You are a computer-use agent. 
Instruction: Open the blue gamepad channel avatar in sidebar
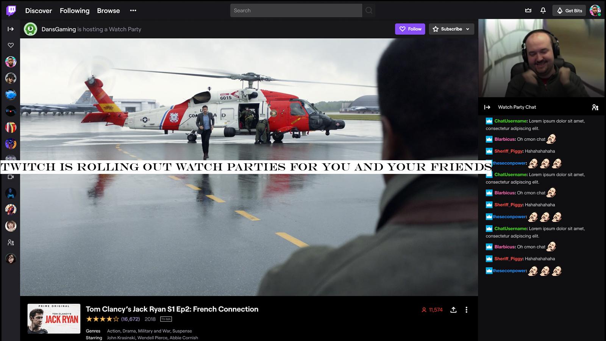(x=11, y=193)
